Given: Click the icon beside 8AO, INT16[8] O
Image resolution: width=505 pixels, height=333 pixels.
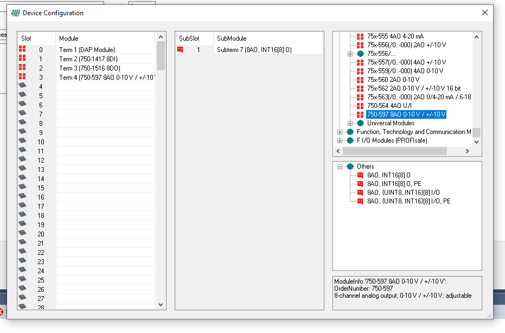Looking at the screenshot, I should coord(360,175).
